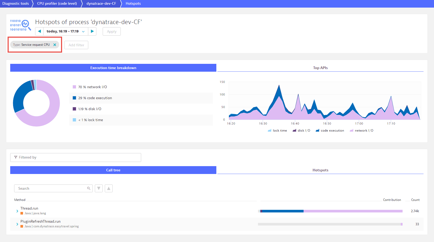Click the com.dynatrace.easytravel.spring package label
This screenshot has width=434, height=242.
[x=56, y=226]
